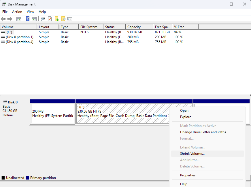Open the Action menu
Screen dimensions: 251x187
pos(17,12)
